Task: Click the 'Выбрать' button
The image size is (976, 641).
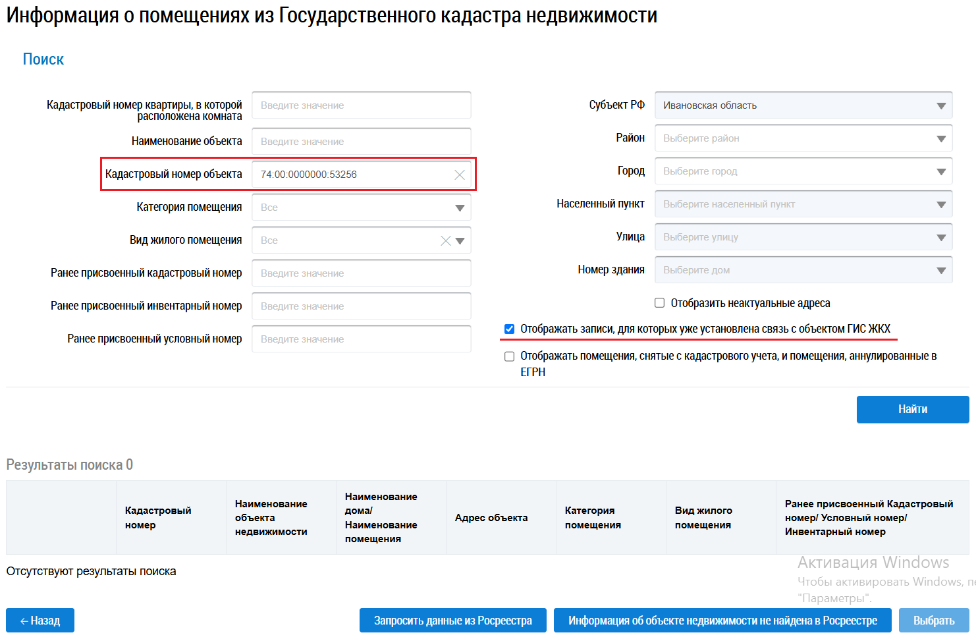Action: point(934,621)
